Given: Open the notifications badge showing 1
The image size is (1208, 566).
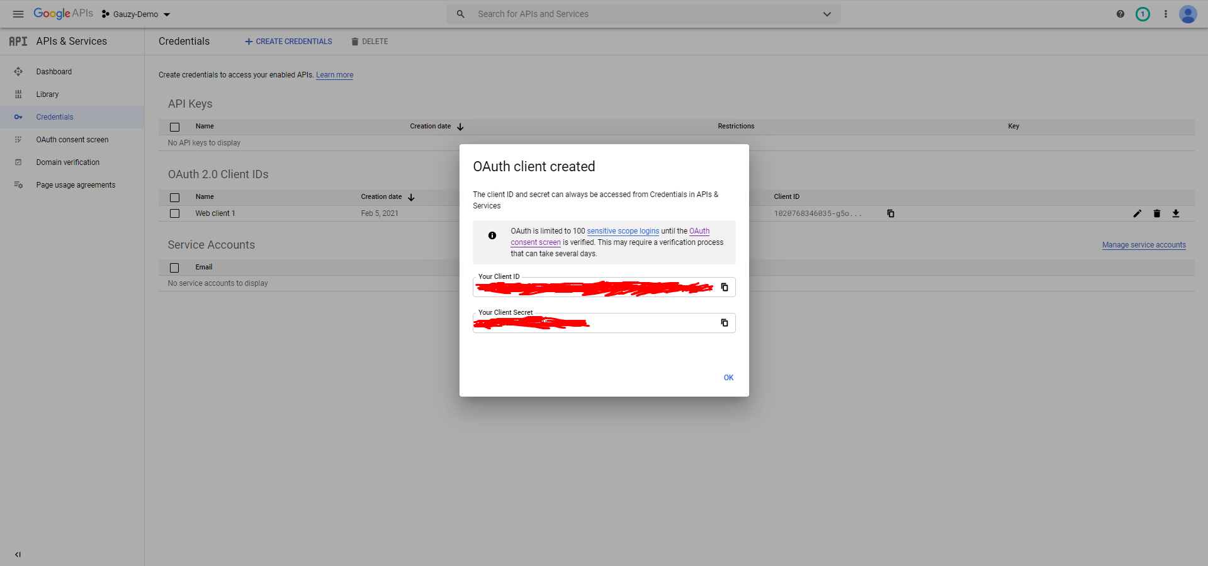Looking at the screenshot, I should [x=1143, y=14].
